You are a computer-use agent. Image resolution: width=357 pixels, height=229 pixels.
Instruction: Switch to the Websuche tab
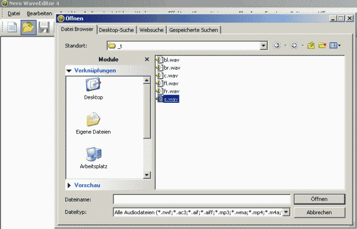pyautogui.click(x=151, y=30)
